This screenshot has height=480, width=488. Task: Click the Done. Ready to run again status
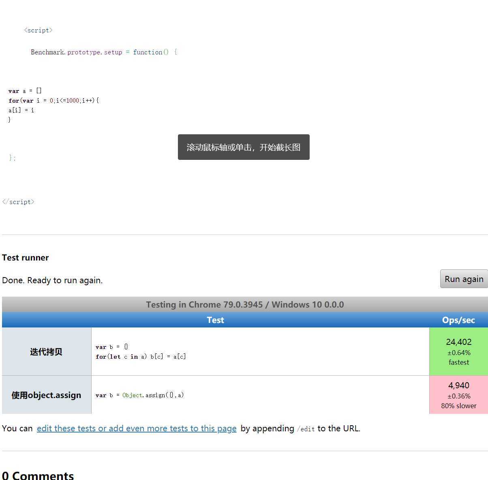pos(52,280)
